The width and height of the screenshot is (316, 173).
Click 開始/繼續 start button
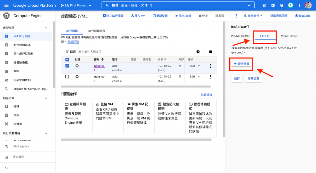click(x=183, y=16)
